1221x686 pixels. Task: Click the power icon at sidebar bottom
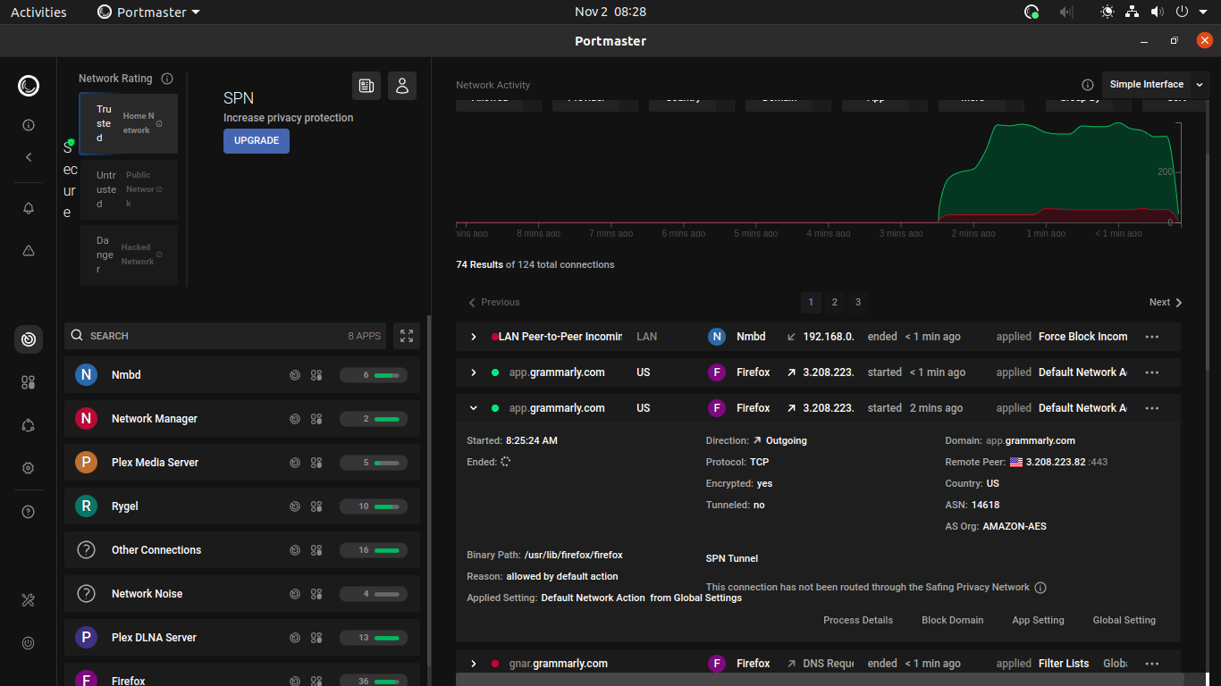(x=28, y=642)
